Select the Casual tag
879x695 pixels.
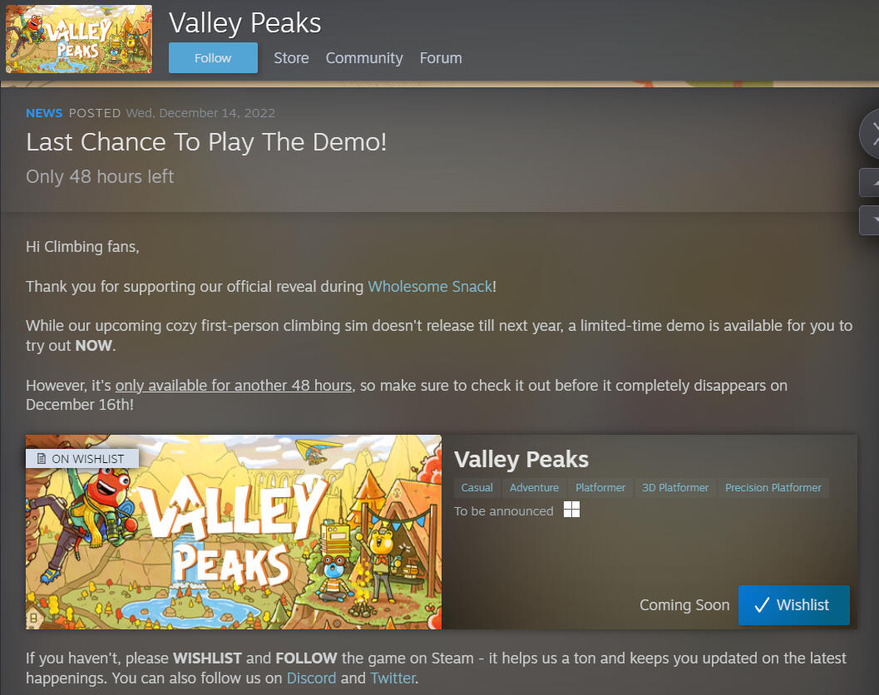tap(477, 488)
